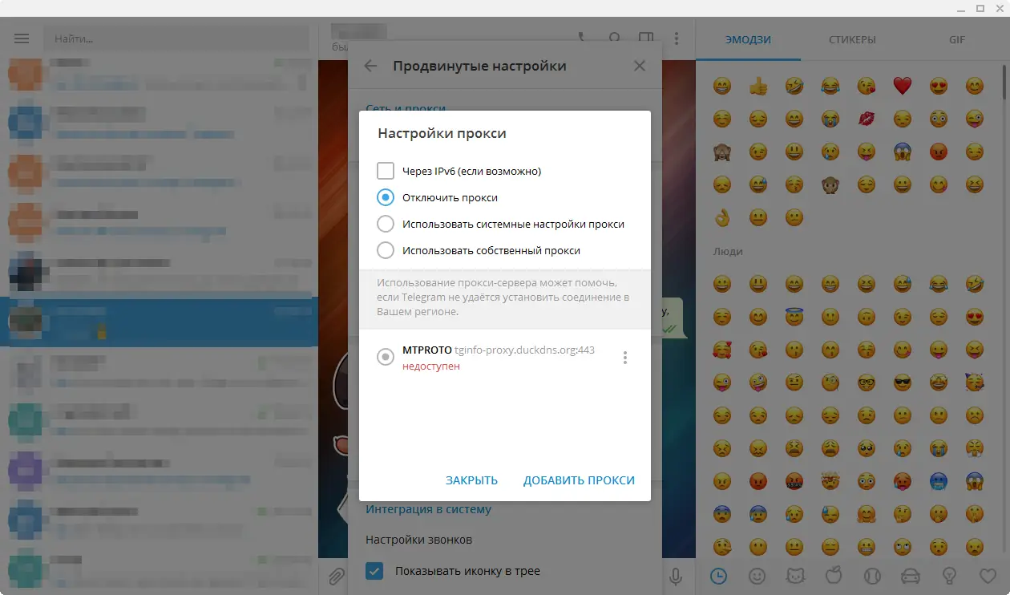Click the Люди emoji section label

tap(728, 251)
